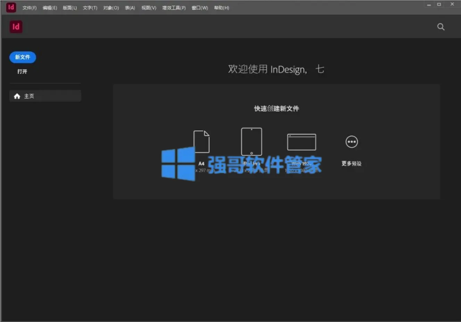
Task: Open the search using the magnifier icon
Action: (x=441, y=27)
